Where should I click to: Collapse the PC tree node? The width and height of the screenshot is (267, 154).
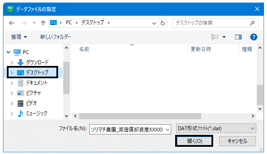coord(9,52)
